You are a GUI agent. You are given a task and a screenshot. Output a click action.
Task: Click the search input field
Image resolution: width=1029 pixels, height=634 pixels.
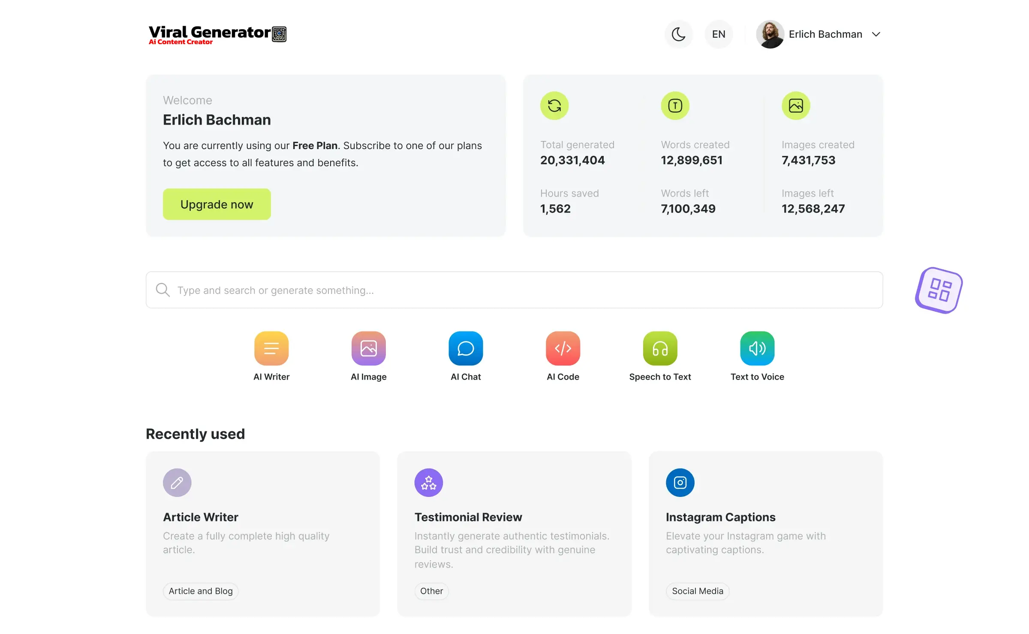[514, 290]
